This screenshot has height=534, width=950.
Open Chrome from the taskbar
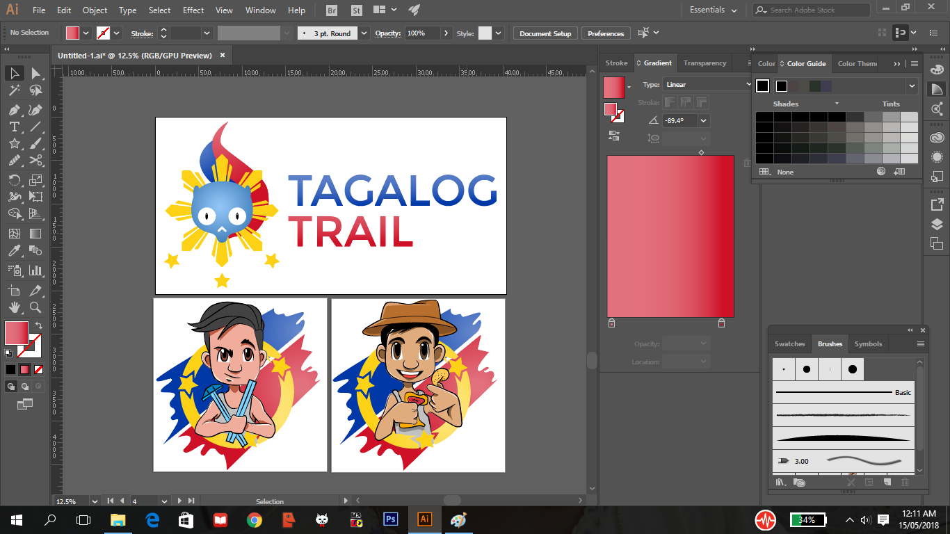click(x=254, y=519)
